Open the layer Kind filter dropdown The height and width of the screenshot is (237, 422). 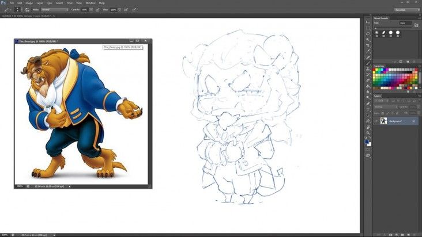pos(380,101)
